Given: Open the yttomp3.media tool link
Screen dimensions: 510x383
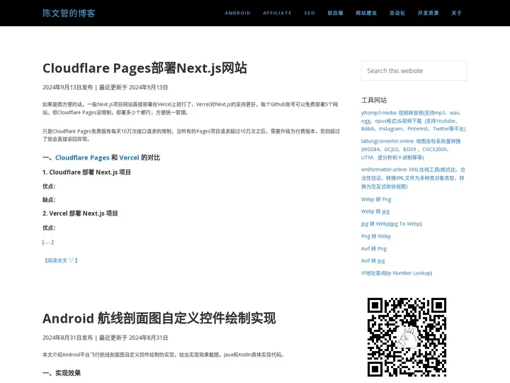Looking at the screenshot, I should point(413,121).
